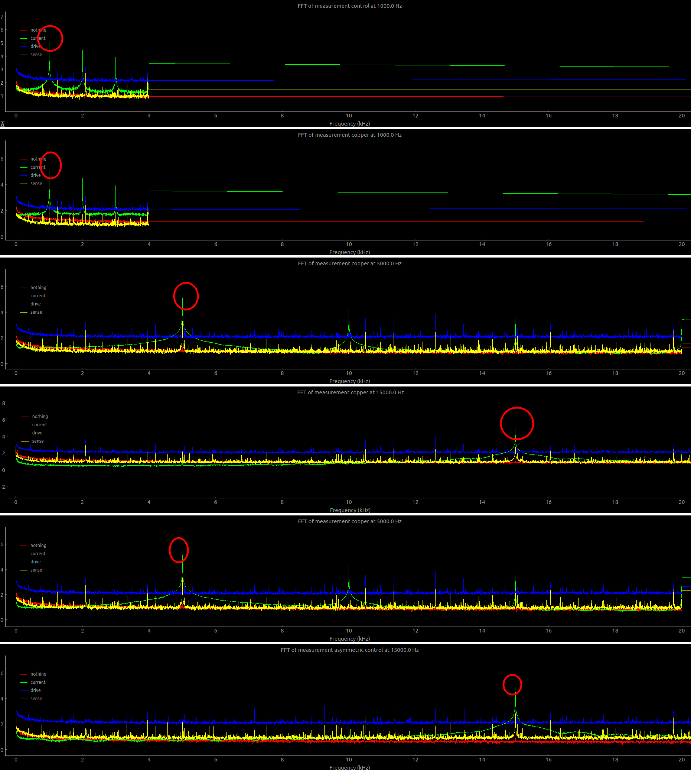The width and height of the screenshot is (691, 770).
Task: Click blue 'drive' line swatch in copper 1000 Hz legend
Action: 23,175
